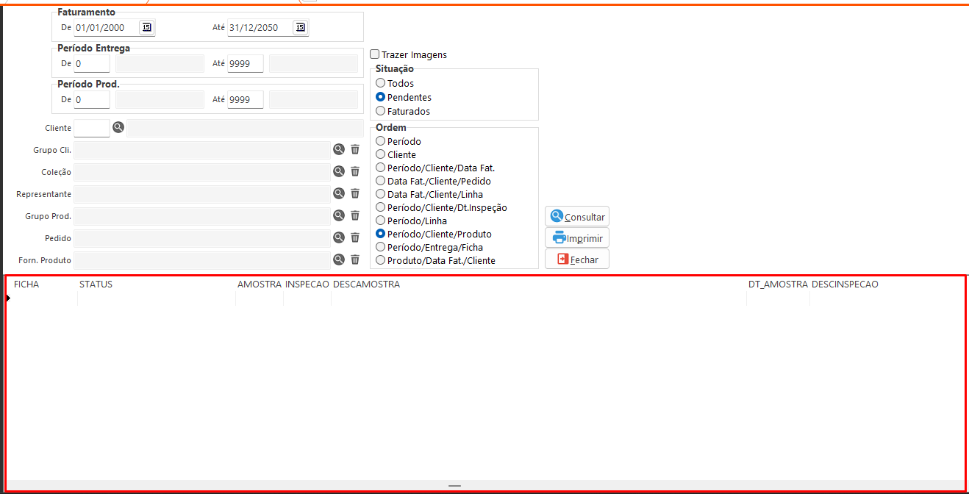Click the grid bottom splitter handle
The height and width of the screenshot is (494, 969).
tap(454, 486)
